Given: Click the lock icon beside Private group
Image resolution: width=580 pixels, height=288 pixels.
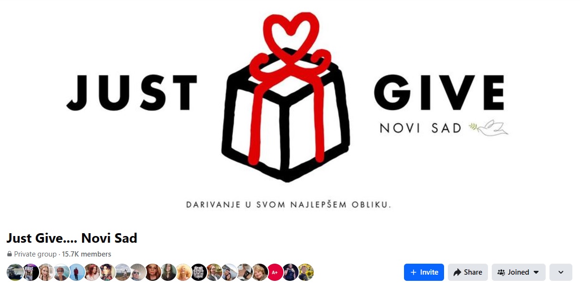Looking at the screenshot, I should 10,254.
